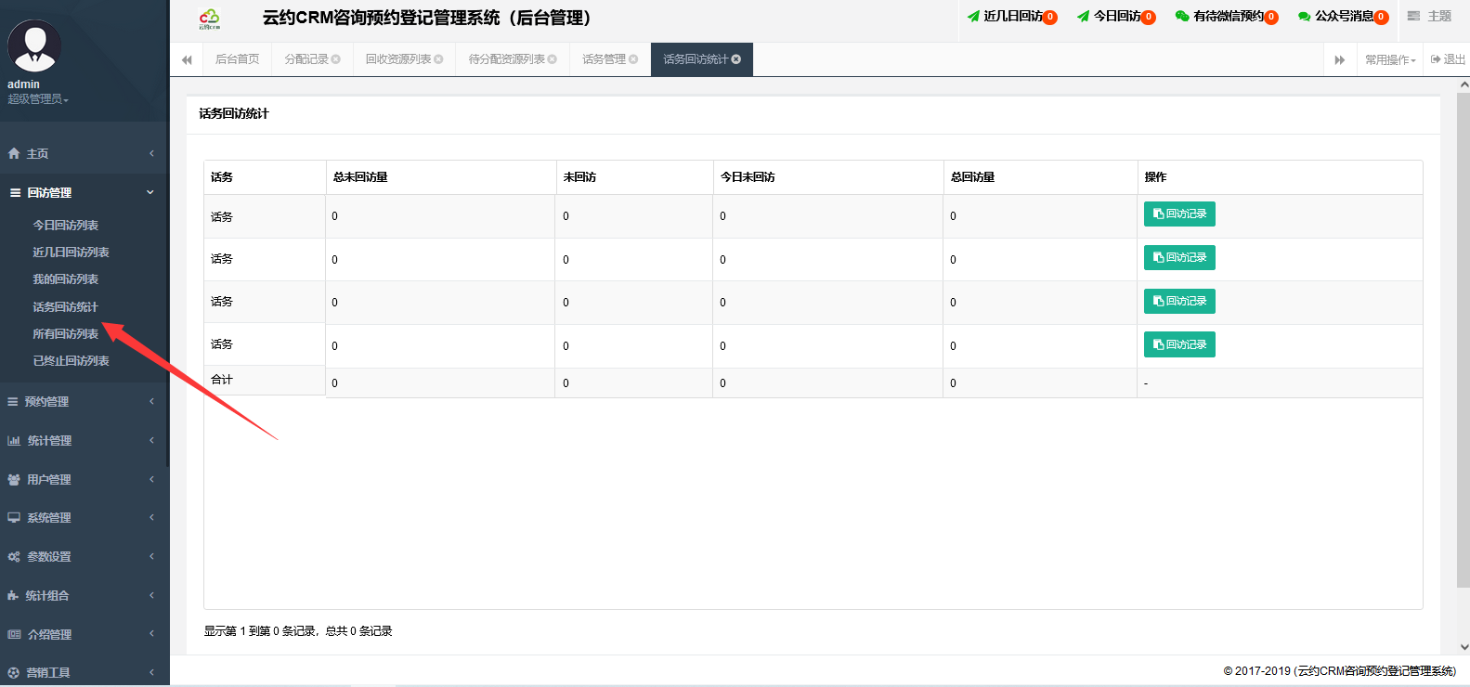Open 所有回访列表 in sidebar
The image size is (1470, 687).
pyautogui.click(x=66, y=334)
